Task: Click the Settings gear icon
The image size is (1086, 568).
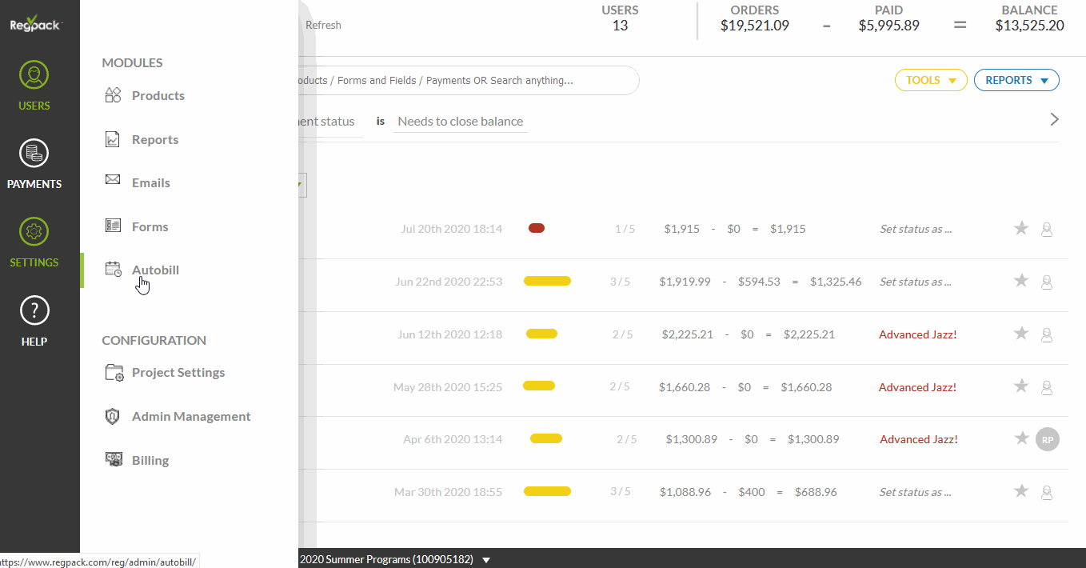Action: [x=34, y=233]
